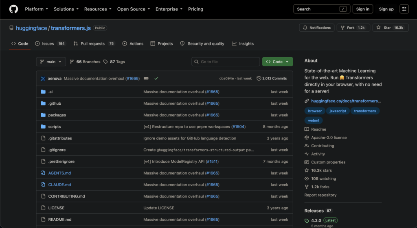Viewport: 417px width, 228px height.
Task: Click the commits history clock icon
Action: pos(259,78)
